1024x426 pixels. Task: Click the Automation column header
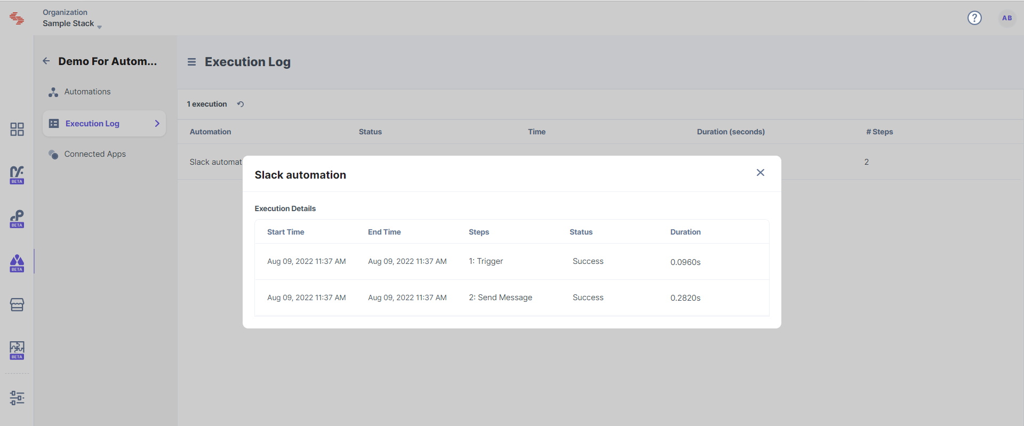(x=210, y=132)
